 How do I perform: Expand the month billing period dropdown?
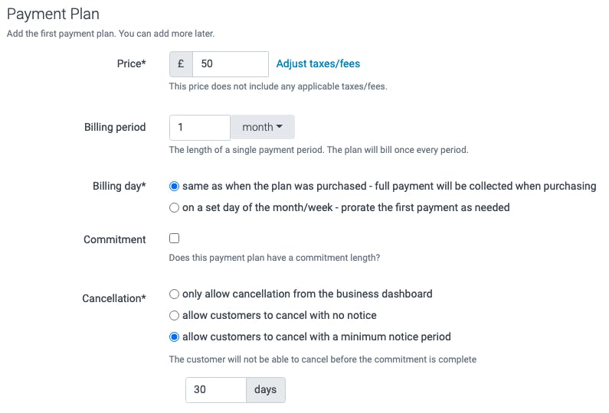[263, 127]
